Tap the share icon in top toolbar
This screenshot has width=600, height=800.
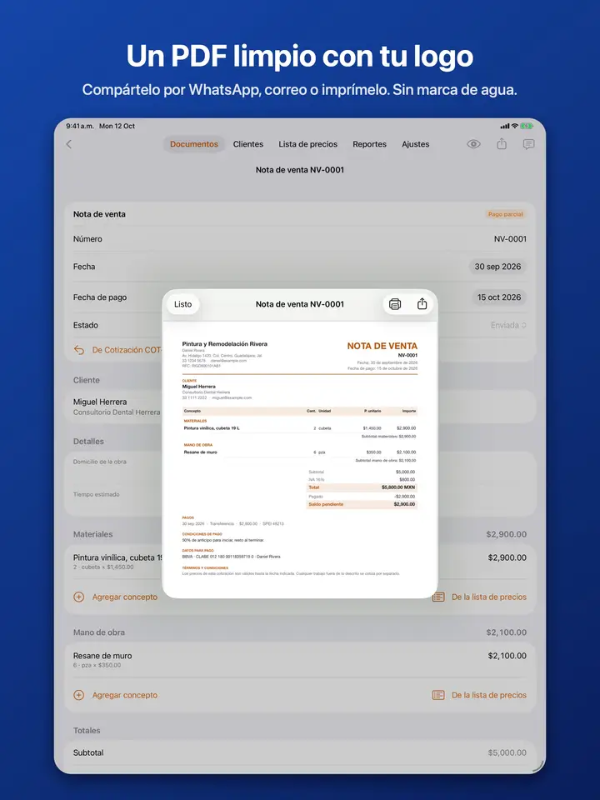[502, 144]
